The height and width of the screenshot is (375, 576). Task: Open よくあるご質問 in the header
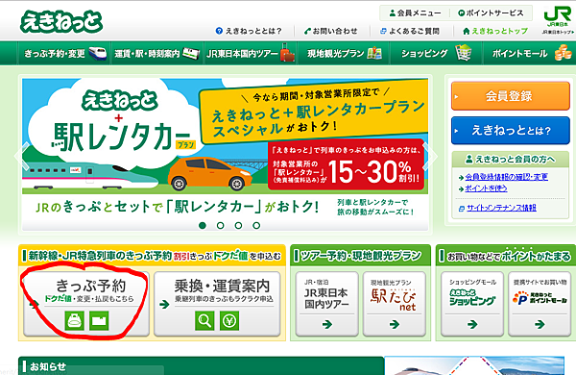click(410, 31)
